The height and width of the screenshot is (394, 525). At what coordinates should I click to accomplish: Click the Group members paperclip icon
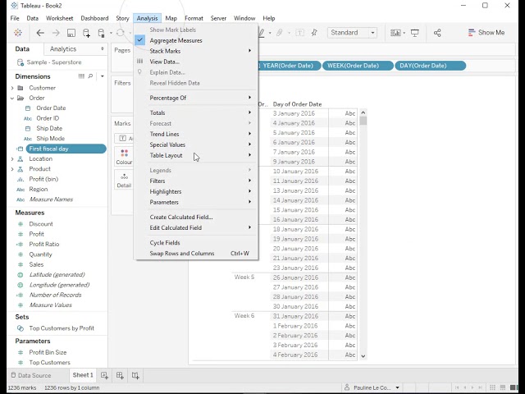(279, 33)
